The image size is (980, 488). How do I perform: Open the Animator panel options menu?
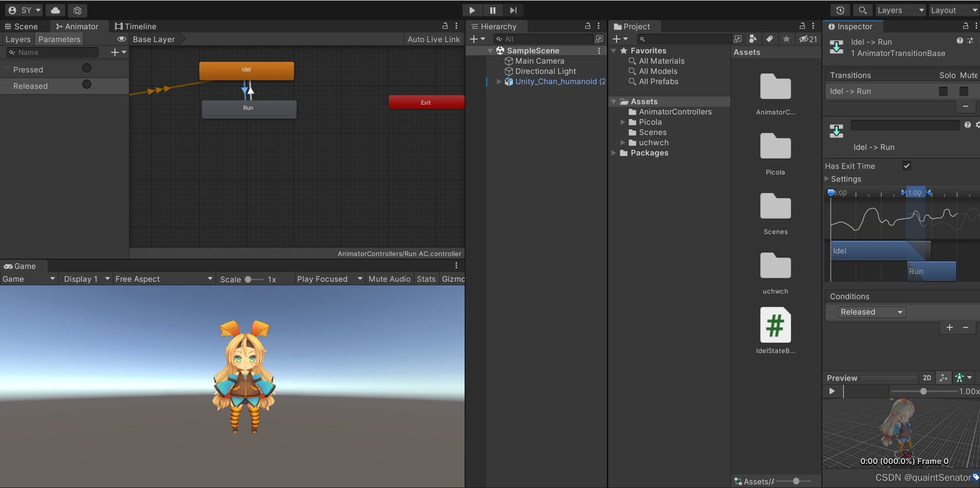pos(456,26)
